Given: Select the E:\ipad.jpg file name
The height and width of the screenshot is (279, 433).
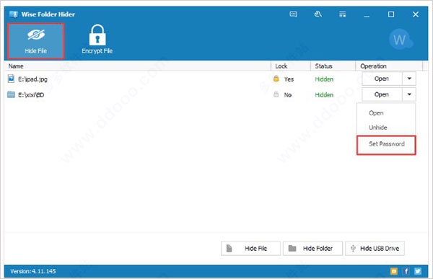Looking at the screenshot, I should click(x=32, y=79).
